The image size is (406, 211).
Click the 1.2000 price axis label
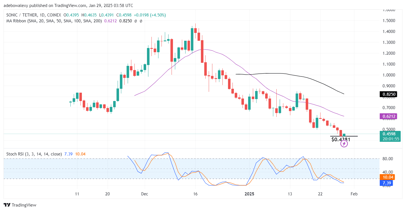[389, 53]
